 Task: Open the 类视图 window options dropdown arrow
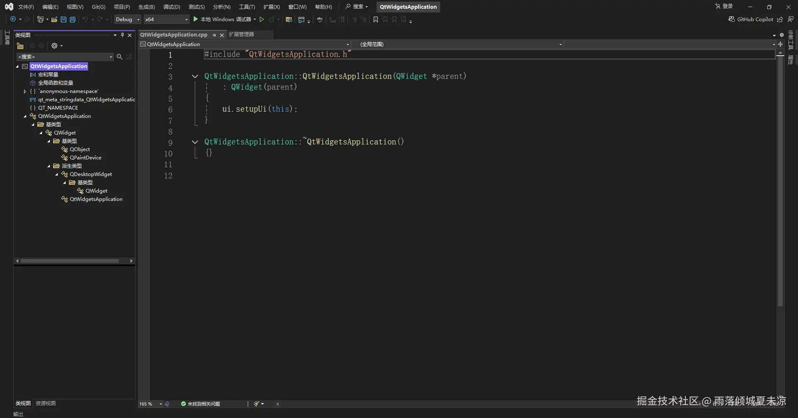coord(115,35)
